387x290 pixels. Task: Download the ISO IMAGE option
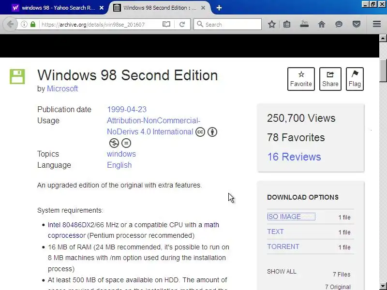(x=284, y=217)
